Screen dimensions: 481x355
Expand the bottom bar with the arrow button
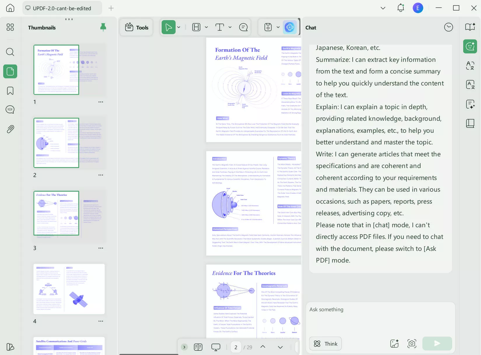click(184, 347)
